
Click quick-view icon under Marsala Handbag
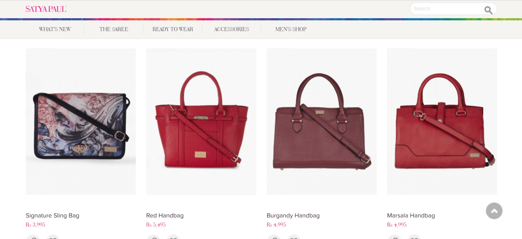pos(394,237)
